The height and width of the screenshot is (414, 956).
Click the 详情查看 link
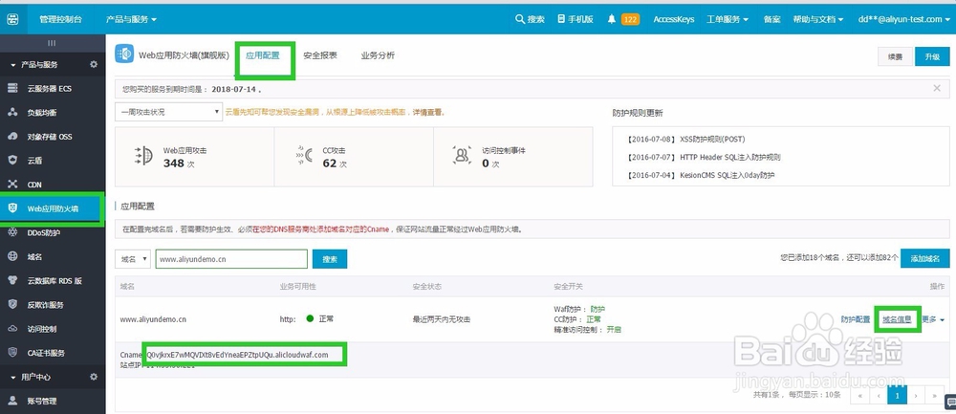[x=427, y=113]
